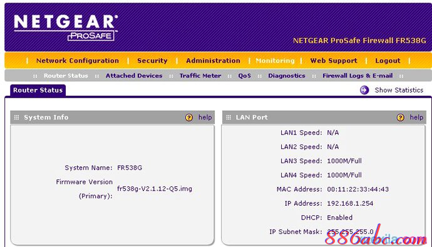Click the LAN Port panel title
The height and width of the screenshot is (247, 432).
[x=252, y=118]
